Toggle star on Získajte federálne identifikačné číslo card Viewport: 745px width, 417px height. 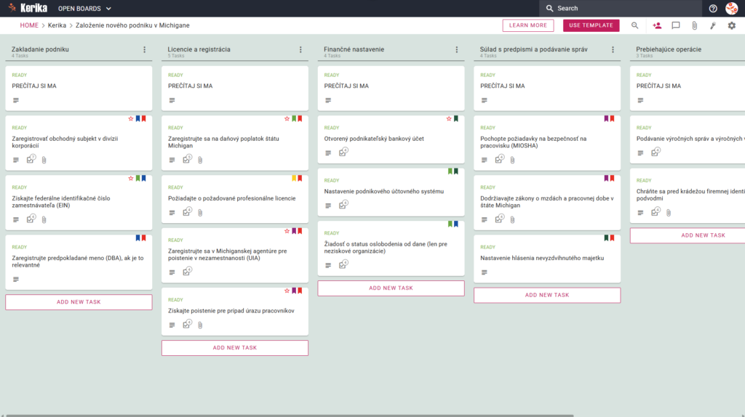[x=131, y=179]
